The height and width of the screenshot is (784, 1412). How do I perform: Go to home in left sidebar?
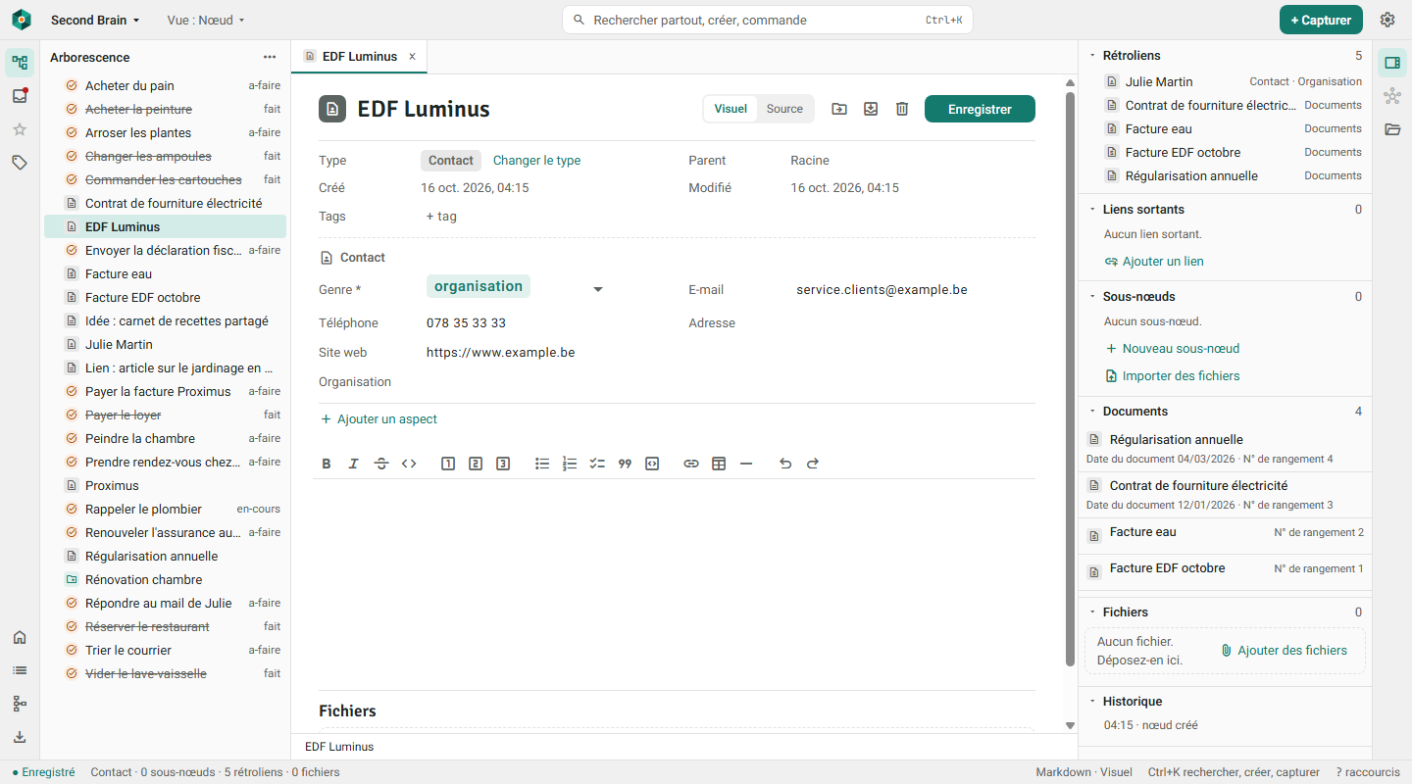click(x=20, y=637)
